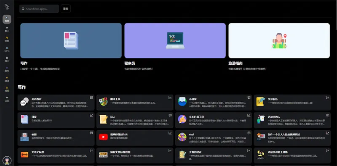This screenshot has width=337, height=166.
Task: Open the 程序员 featured laptop banner
Action: coord(175,40)
